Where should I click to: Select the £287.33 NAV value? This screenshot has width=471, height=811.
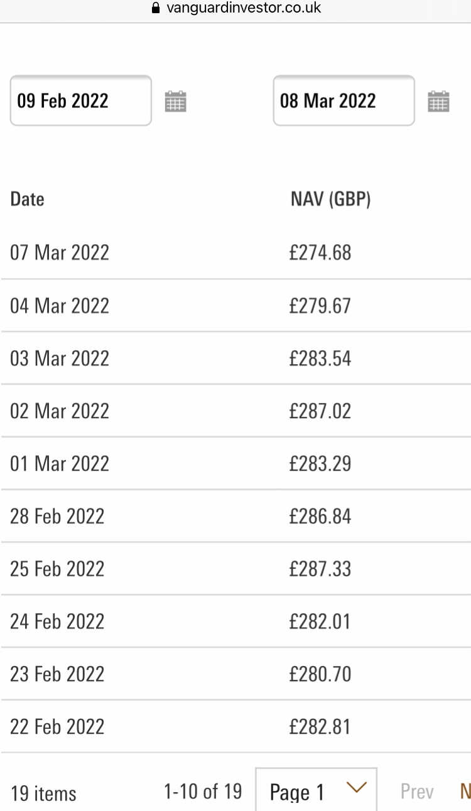[320, 569]
